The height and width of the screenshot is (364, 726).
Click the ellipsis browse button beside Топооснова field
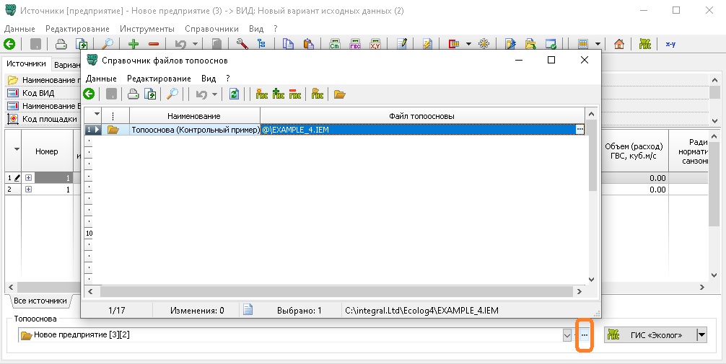pos(585,335)
